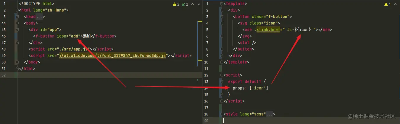Expand the collapsed dots after style lang="scss"

[270, 114]
